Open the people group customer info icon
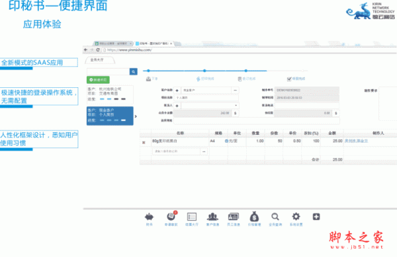397x257 pixels. tap(212, 217)
